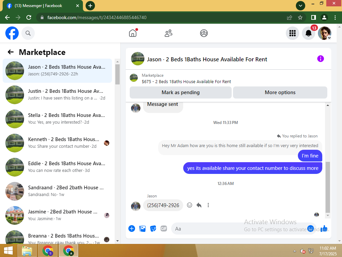Open the $675 listing link
This screenshot has width=342, height=257.
click(x=186, y=81)
